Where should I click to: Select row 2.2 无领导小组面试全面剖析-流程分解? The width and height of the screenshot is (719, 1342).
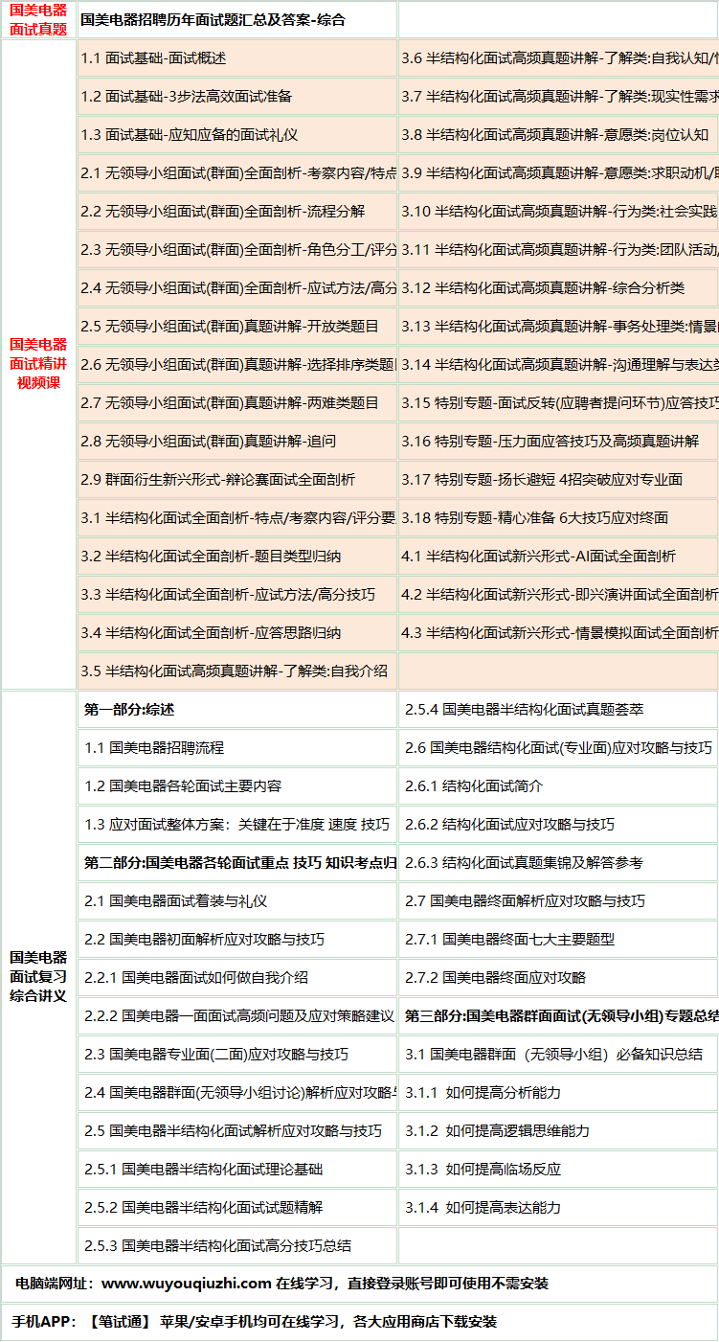[237, 211]
